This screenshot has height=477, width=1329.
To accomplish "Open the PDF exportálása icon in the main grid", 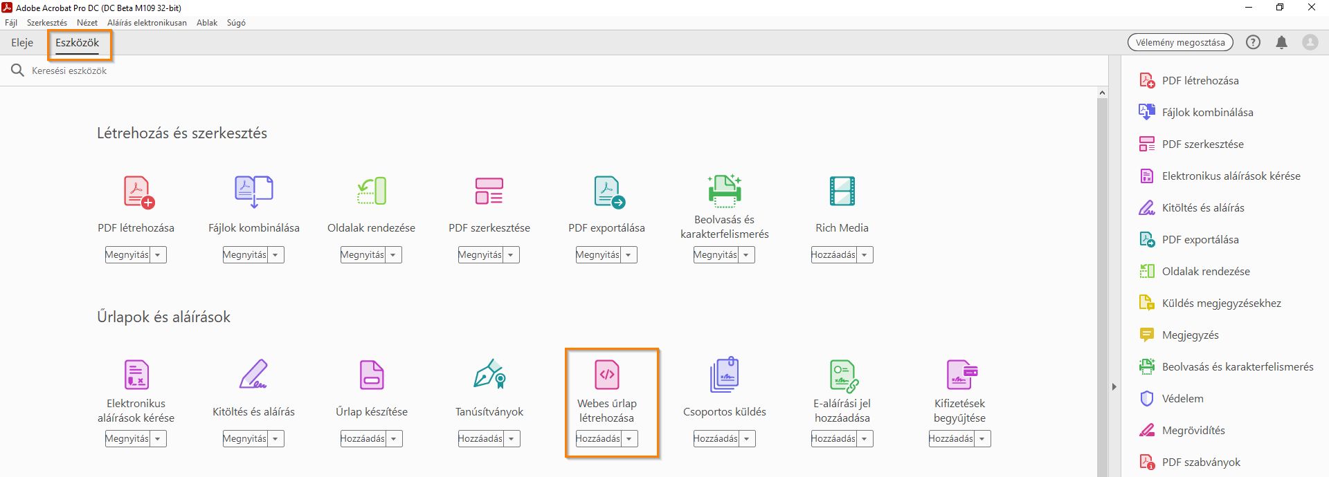I will 609,191.
